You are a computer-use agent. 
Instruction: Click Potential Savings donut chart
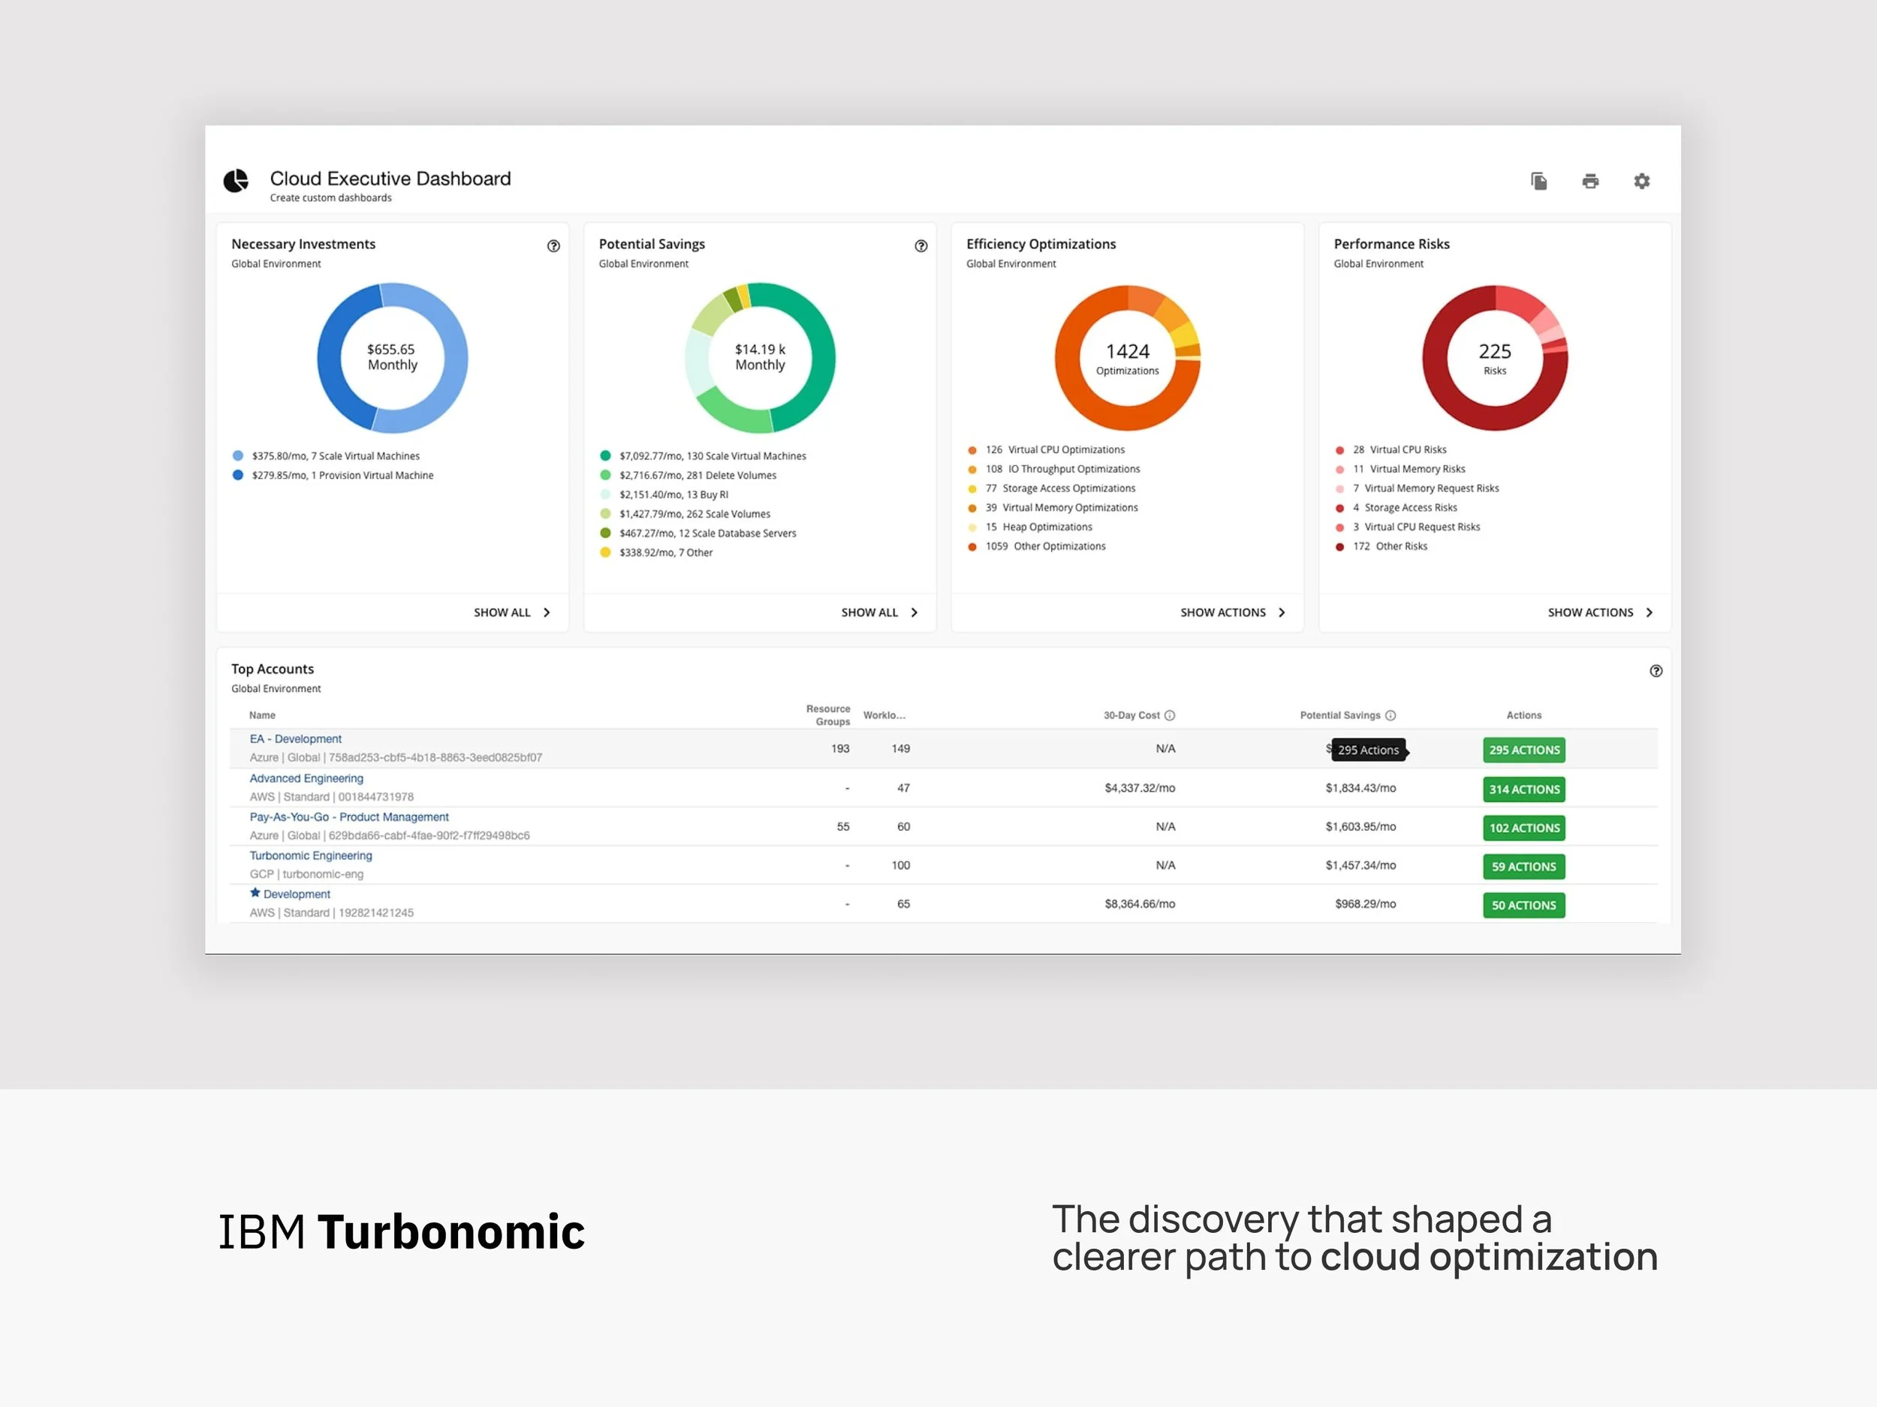point(760,358)
